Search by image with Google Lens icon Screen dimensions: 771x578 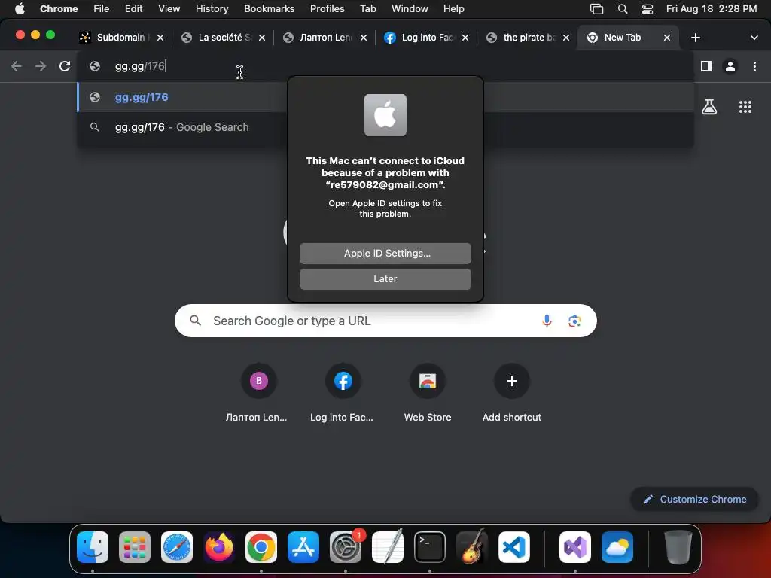pyautogui.click(x=574, y=321)
